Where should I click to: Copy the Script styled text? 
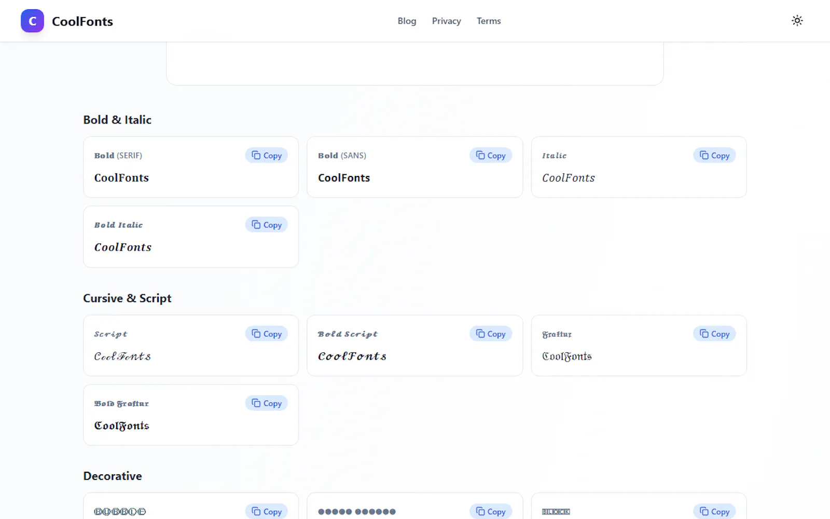tap(267, 334)
